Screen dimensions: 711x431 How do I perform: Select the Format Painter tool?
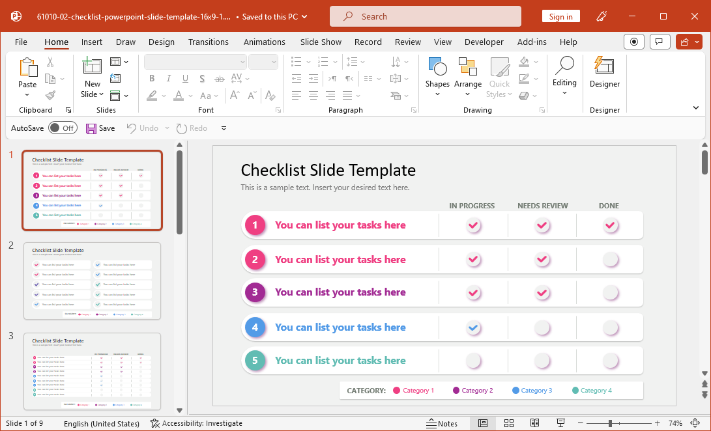pyautogui.click(x=49, y=95)
